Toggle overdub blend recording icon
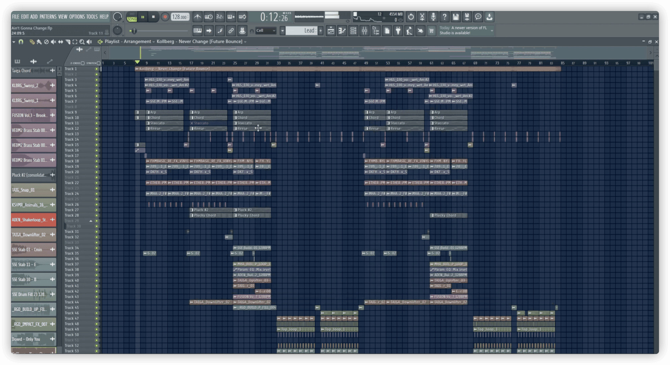The image size is (670, 365). coord(231,17)
